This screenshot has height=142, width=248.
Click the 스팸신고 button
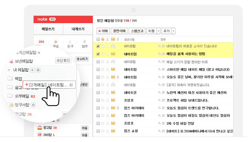click(137, 31)
